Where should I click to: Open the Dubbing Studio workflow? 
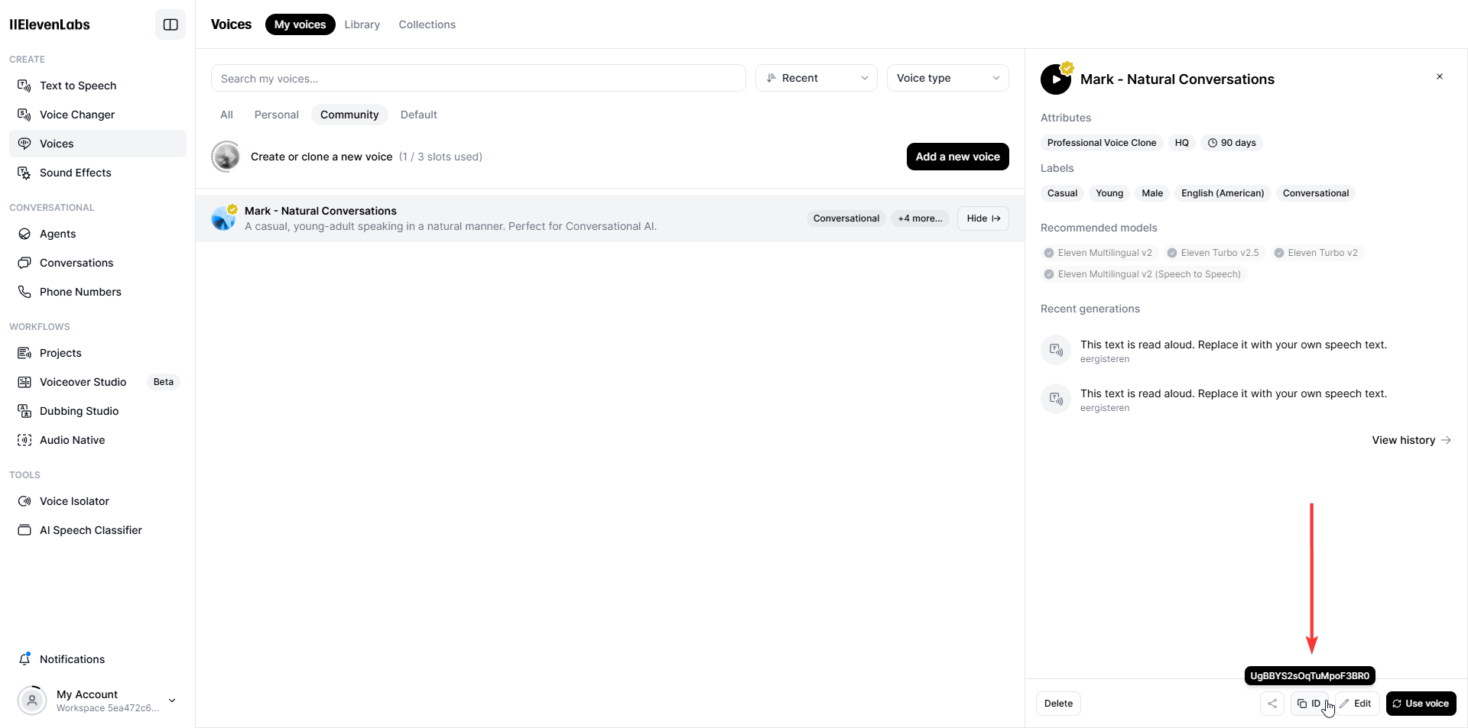(x=79, y=411)
